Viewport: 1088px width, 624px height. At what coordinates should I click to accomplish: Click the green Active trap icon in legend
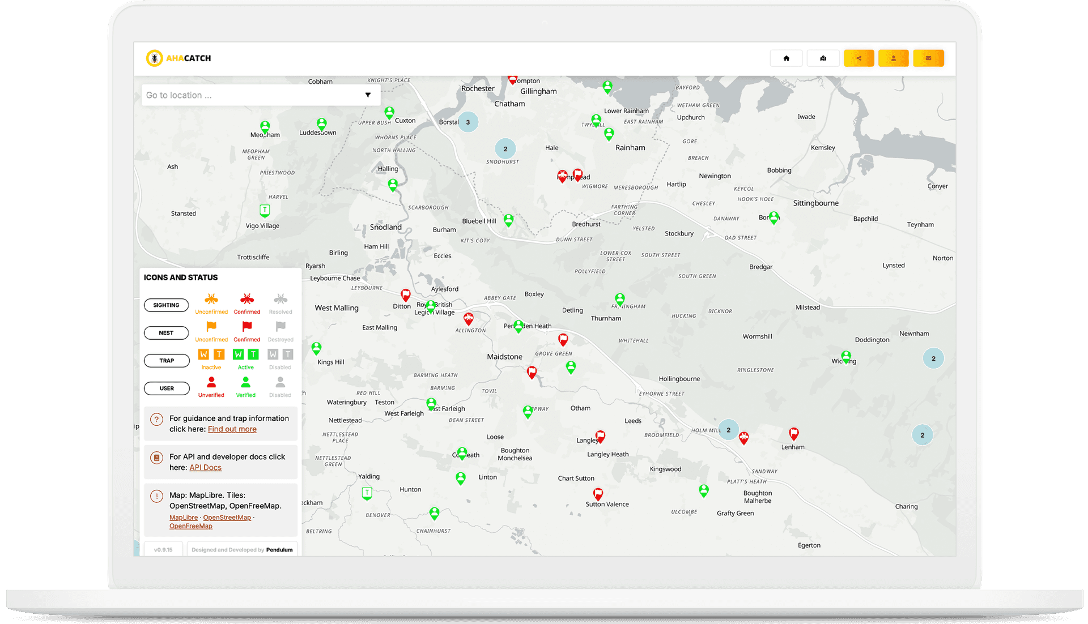click(x=246, y=354)
